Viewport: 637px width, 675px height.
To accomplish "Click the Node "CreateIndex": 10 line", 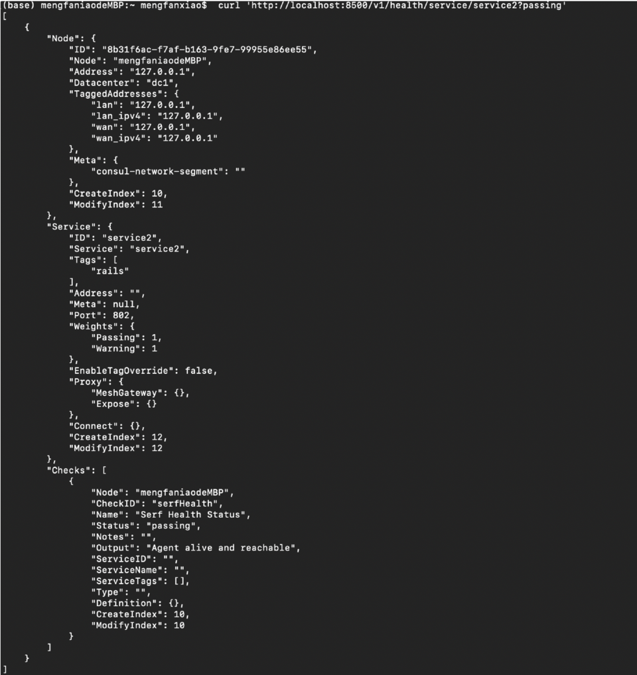I will click(118, 194).
